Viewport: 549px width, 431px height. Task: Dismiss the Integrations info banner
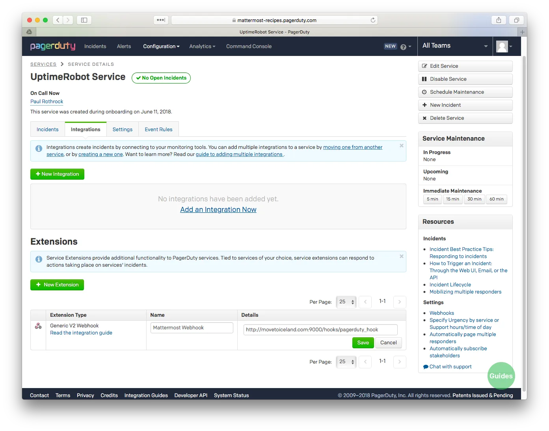(402, 146)
